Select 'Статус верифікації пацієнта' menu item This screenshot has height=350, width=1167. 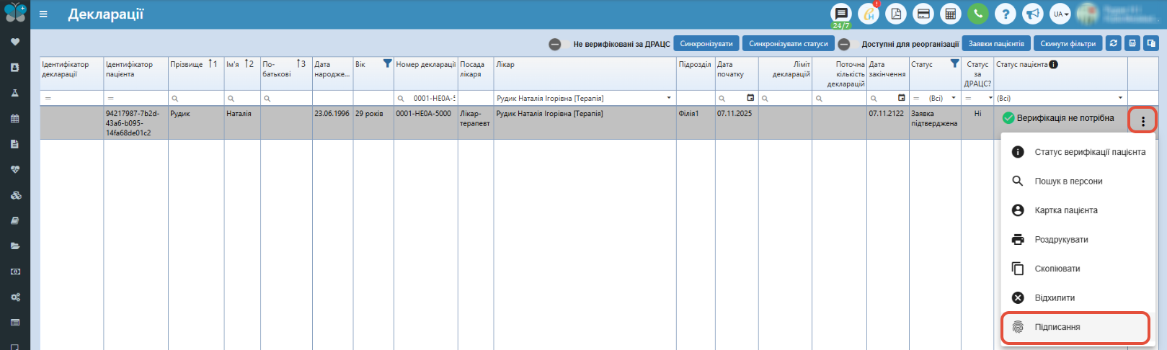click(x=1079, y=152)
